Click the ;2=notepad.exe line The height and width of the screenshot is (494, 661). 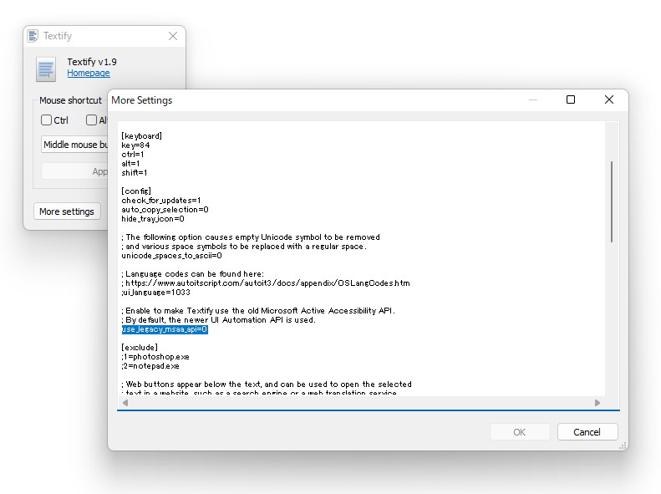click(150, 366)
